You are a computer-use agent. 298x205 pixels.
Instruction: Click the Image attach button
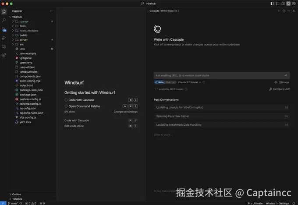pos(284,82)
